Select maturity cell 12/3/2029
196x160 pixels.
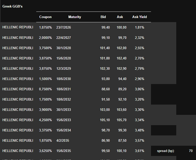tap(63, 69)
